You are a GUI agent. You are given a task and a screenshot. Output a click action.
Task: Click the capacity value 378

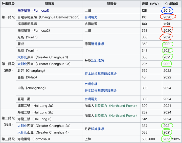144,31
